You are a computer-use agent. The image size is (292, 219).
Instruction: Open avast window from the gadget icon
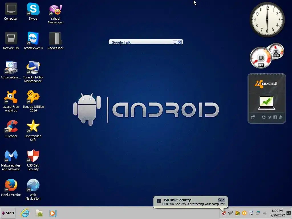pyautogui.click(x=253, y=117)
